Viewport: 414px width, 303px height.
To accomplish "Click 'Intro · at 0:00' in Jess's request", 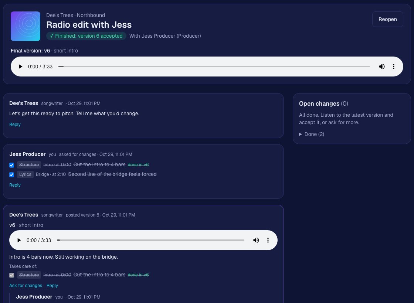I will tap(57, 165).
